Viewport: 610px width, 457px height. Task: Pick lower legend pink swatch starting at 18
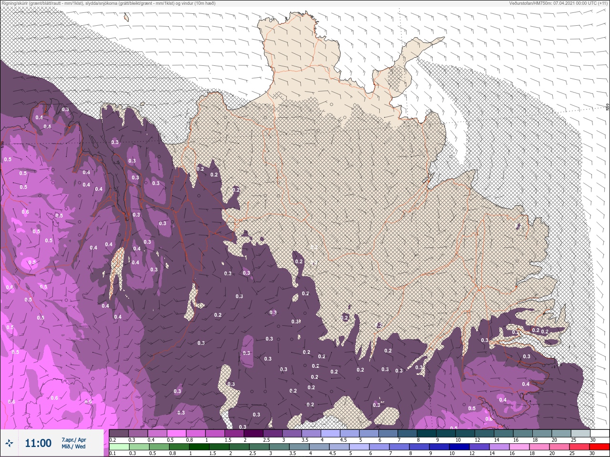539,447
